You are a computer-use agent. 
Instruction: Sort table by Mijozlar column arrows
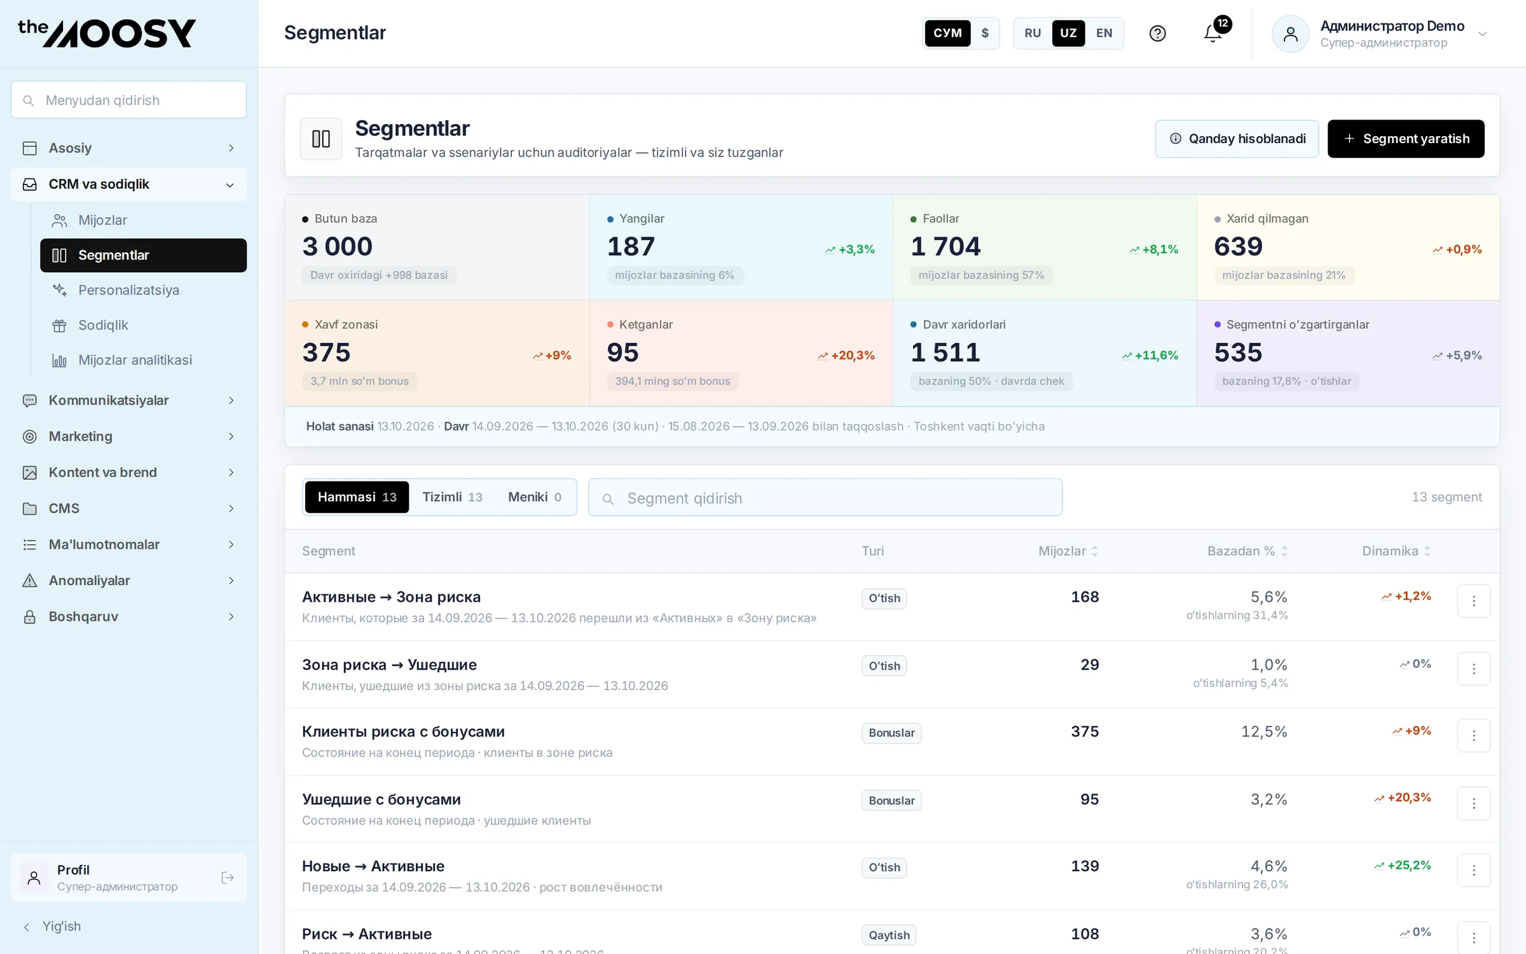(x=1094, y=551)
